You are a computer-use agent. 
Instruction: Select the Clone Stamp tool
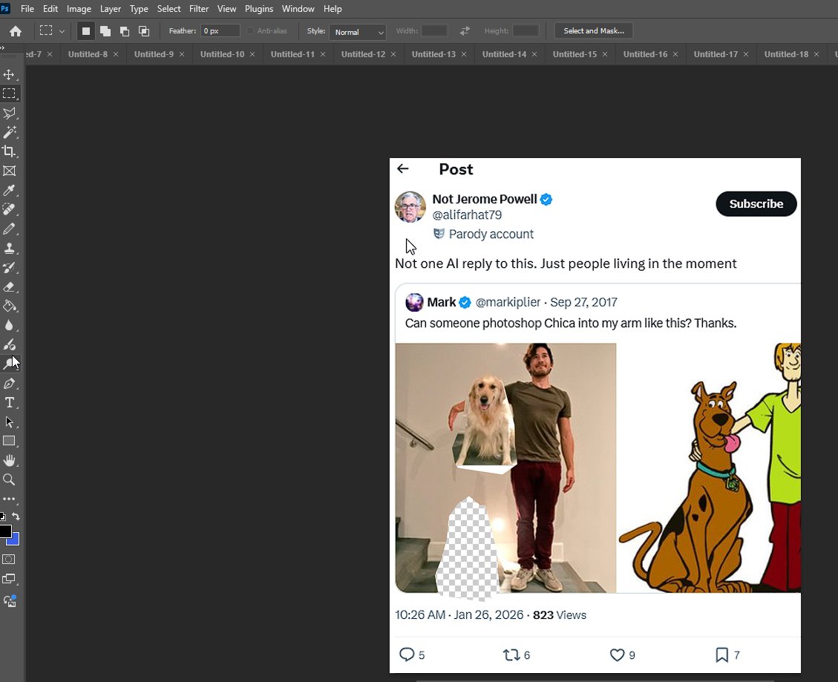point(9,248)
